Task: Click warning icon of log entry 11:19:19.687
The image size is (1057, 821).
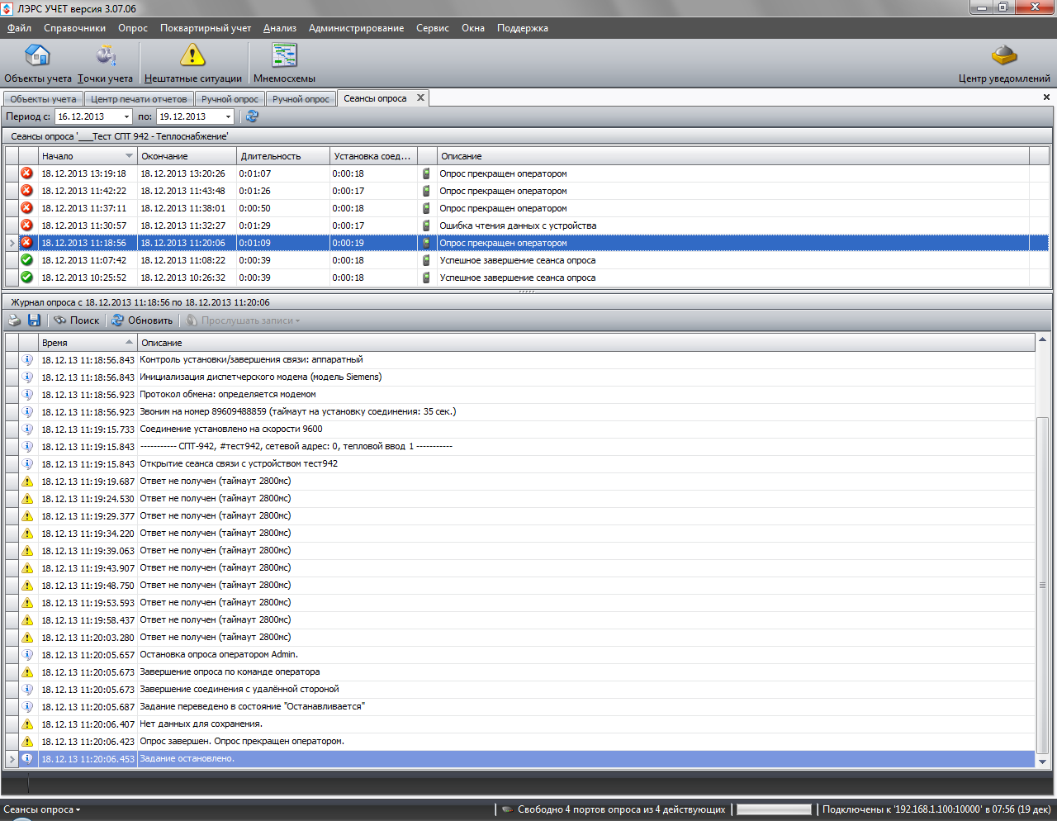Action: tap(27, 482)
